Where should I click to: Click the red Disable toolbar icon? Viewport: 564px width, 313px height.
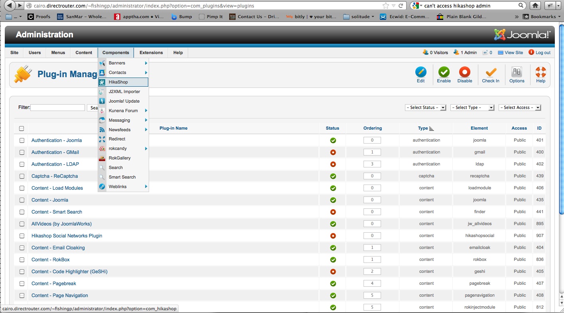pyautogui.click(x=464, y=72)
